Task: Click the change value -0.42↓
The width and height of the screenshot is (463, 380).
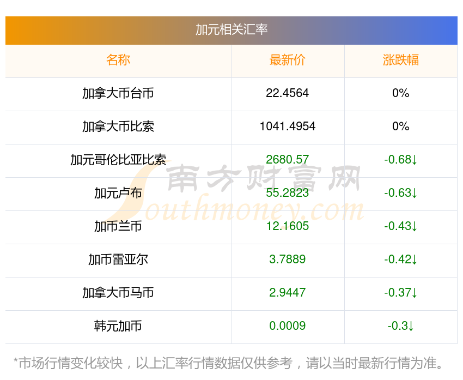Action: click(x=401, y=260)
